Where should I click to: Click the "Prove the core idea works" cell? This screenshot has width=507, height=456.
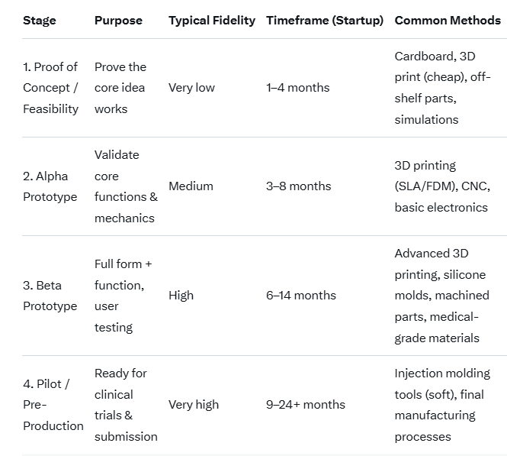120,88
